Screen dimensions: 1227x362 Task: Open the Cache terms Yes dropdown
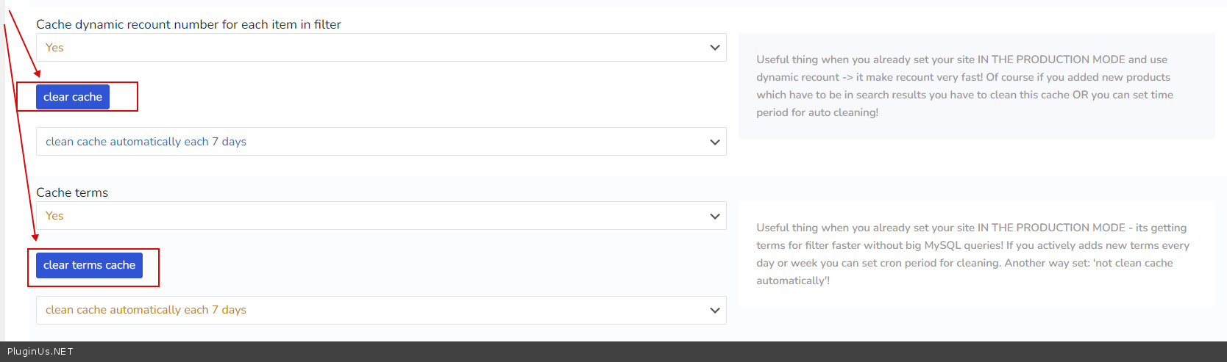tap(381, 216)
